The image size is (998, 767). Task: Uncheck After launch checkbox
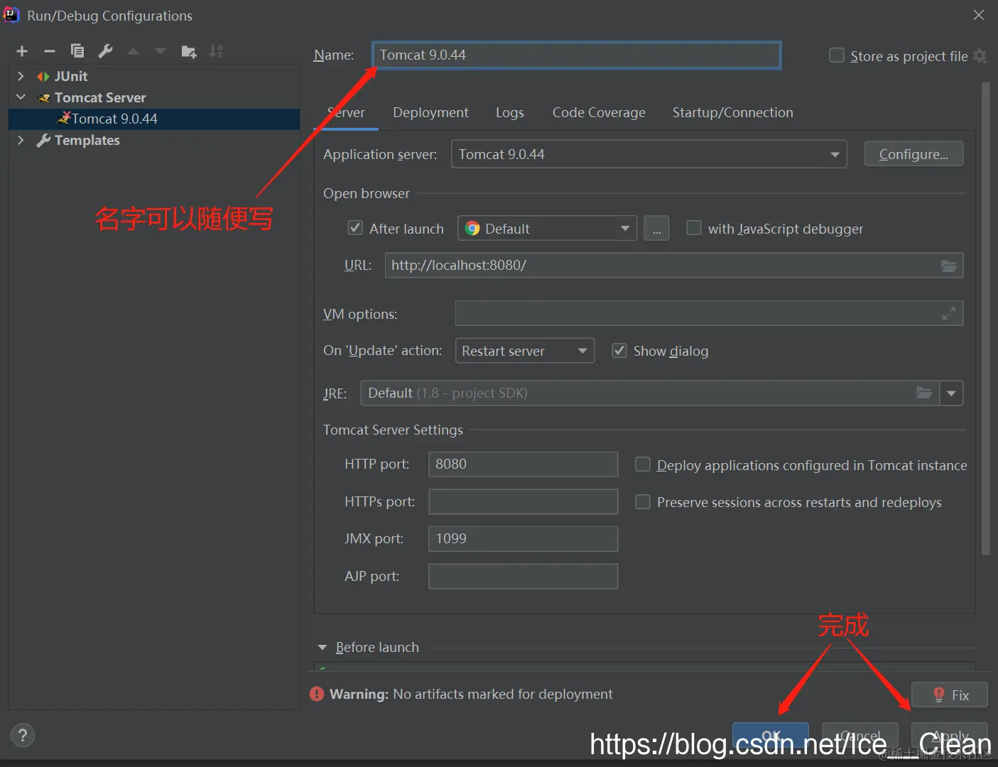(355, 228)
